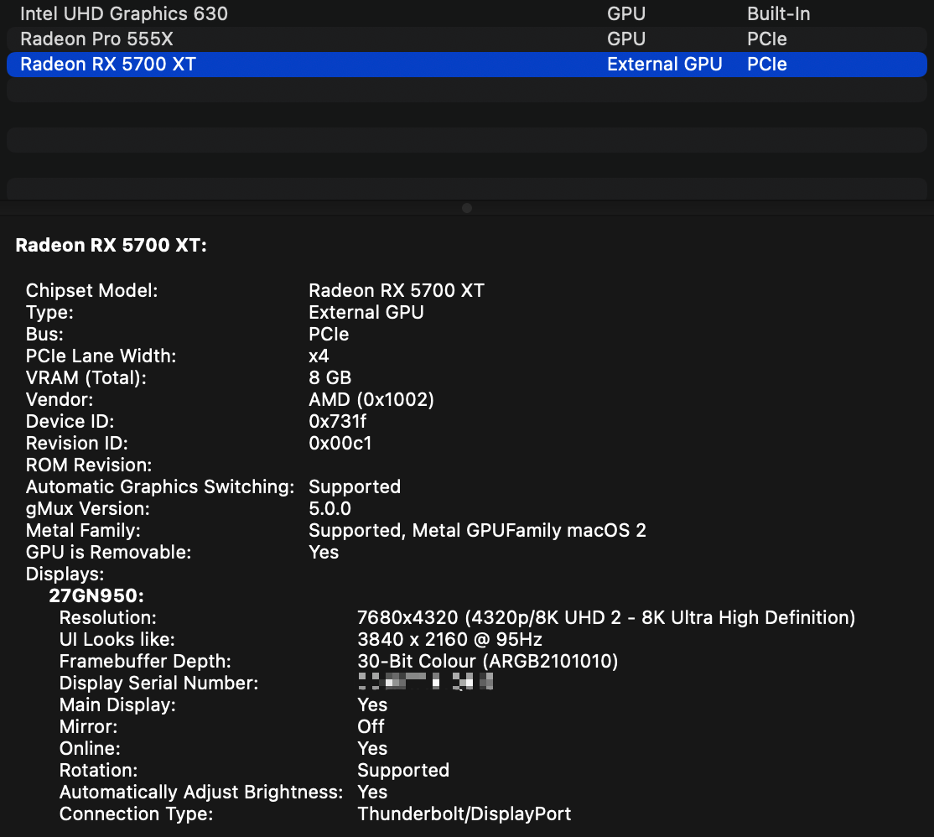Click the split pane divider handle dot
934x837 pixels.
[x=467, y=208]
